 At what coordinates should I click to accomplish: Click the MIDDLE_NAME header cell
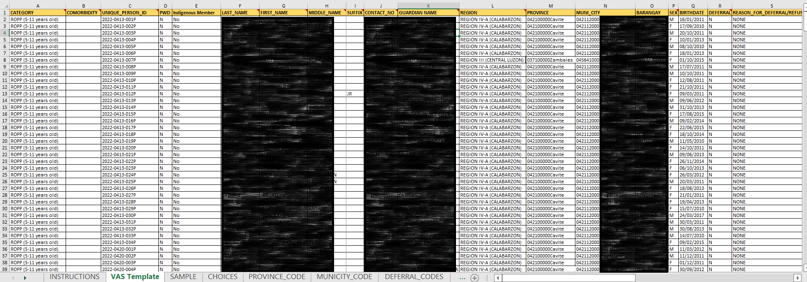coord(327,13)
